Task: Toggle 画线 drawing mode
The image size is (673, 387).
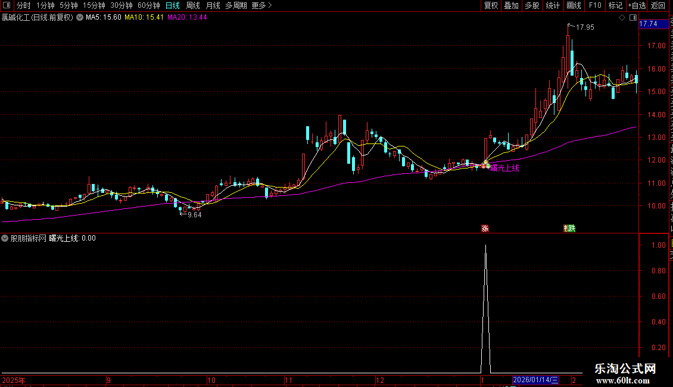Action: coord(574,5)
